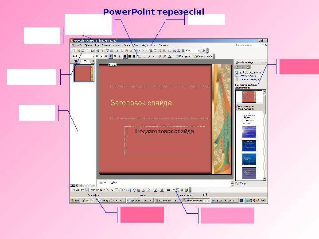This screenshot has width=319, height=239.
Task: Center the text alignment
Action: coord(129,56)
